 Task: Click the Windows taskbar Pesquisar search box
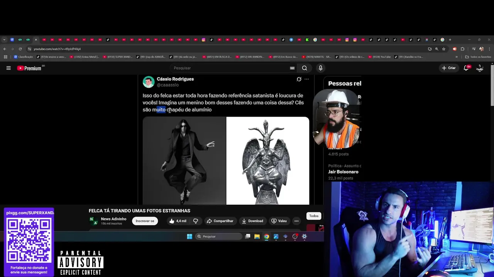click(219, 237)
